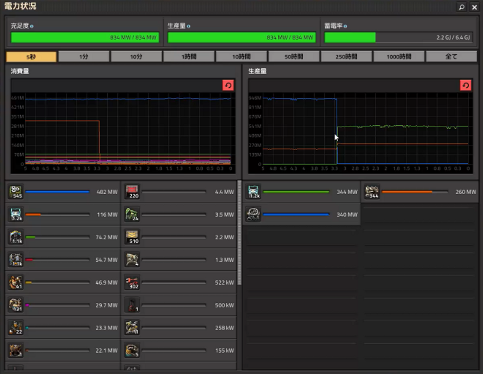Select the 1000時間 time range
This screenshot has height=374, width=483.
399,57
